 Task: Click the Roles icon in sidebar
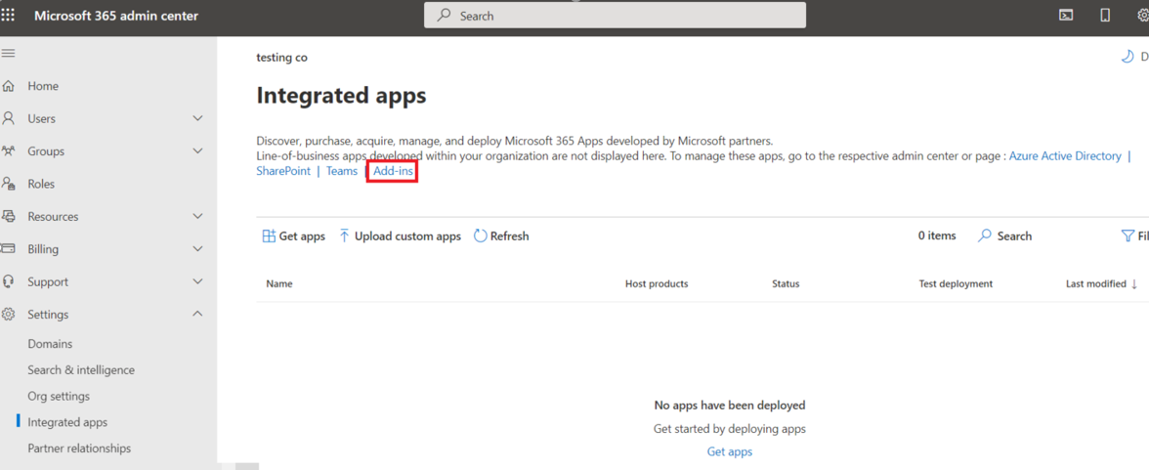click(x=9, y=184)
